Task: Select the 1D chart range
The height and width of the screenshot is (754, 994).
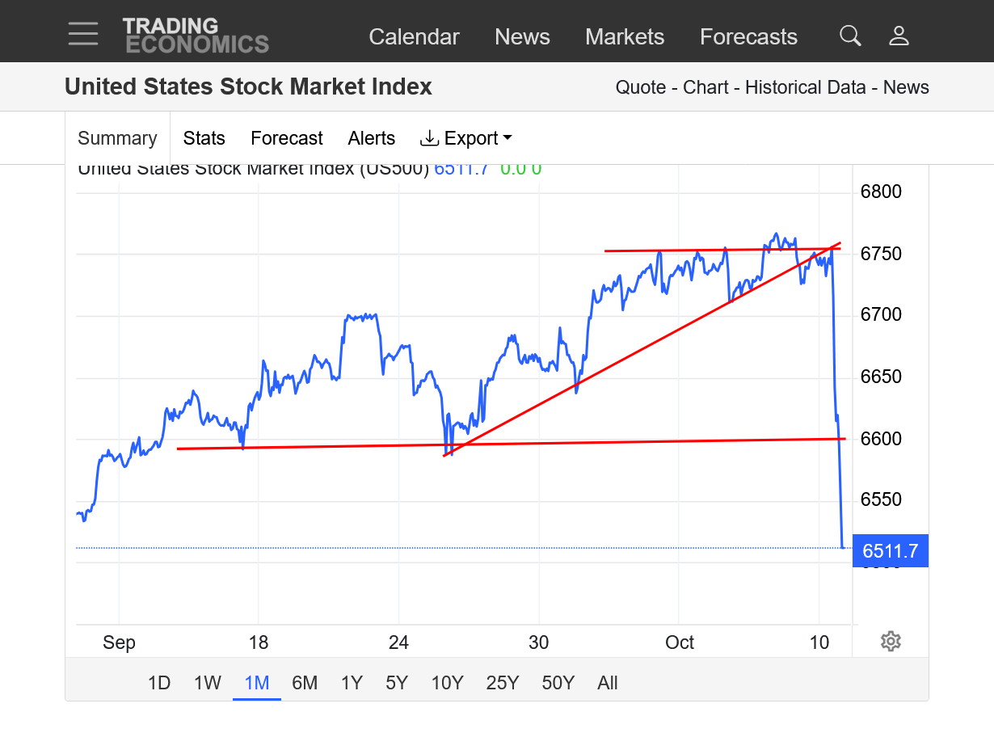Action: 159,683
